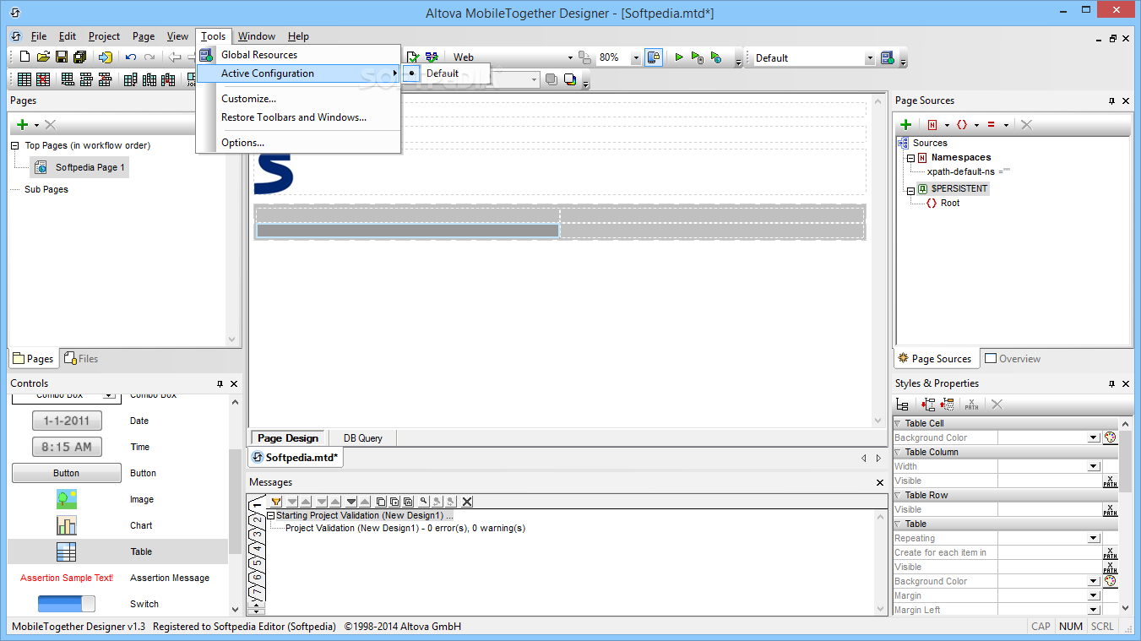Click the 1-1-2011 Date control sample
The width and height of the screenshot is (1141, 641).
coord(67,421)
